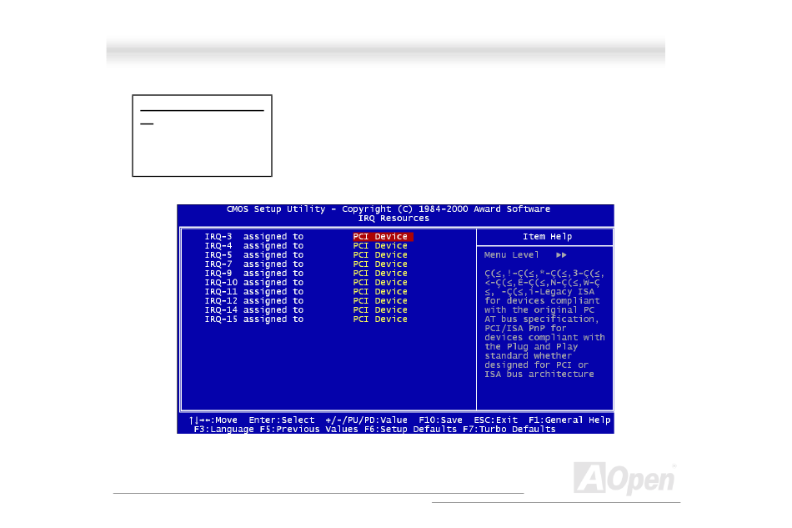Click the IRQ-12 assigned to label
792x528 pixels.
pos(254,301)
